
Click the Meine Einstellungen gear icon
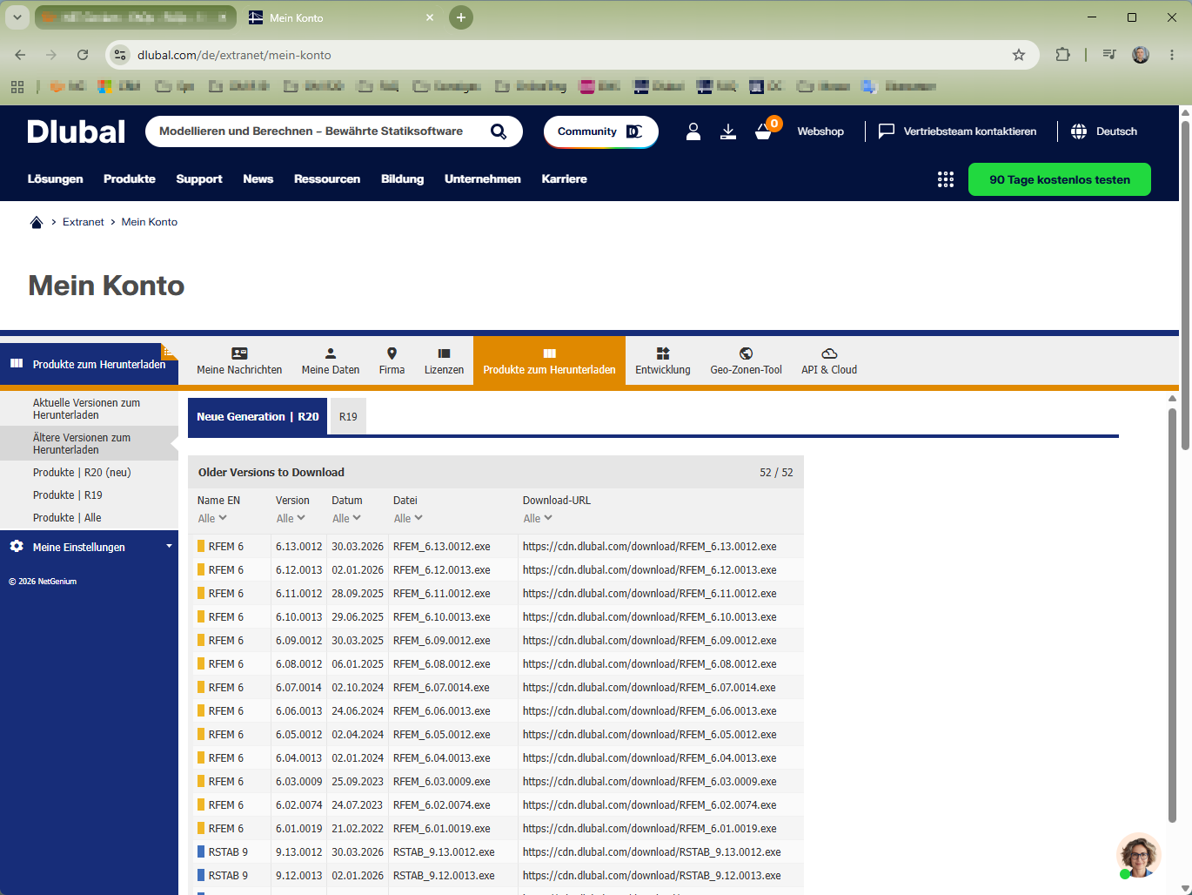click(x=17, y=547)
